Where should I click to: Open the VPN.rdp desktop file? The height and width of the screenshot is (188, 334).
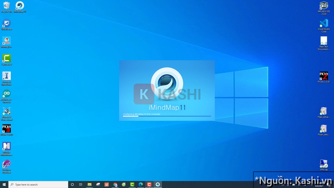[324, 163]
